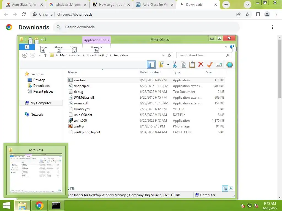
Task: Bookmark this page star in Chrome
Action: (247, 14)
